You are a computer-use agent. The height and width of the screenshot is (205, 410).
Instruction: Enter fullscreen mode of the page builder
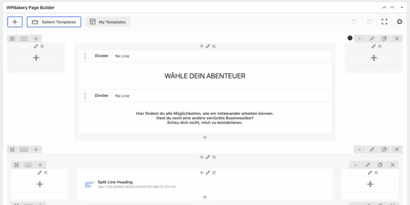coord(384,22)
